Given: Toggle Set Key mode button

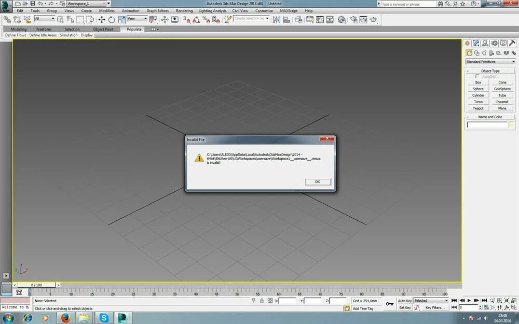Looking at the screenshot, I should (404, 308).
